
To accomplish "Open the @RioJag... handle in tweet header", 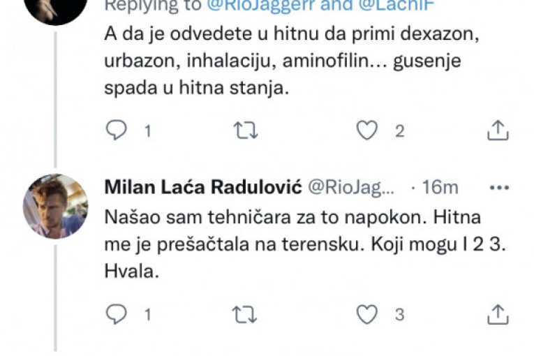I will click(351, 188).
